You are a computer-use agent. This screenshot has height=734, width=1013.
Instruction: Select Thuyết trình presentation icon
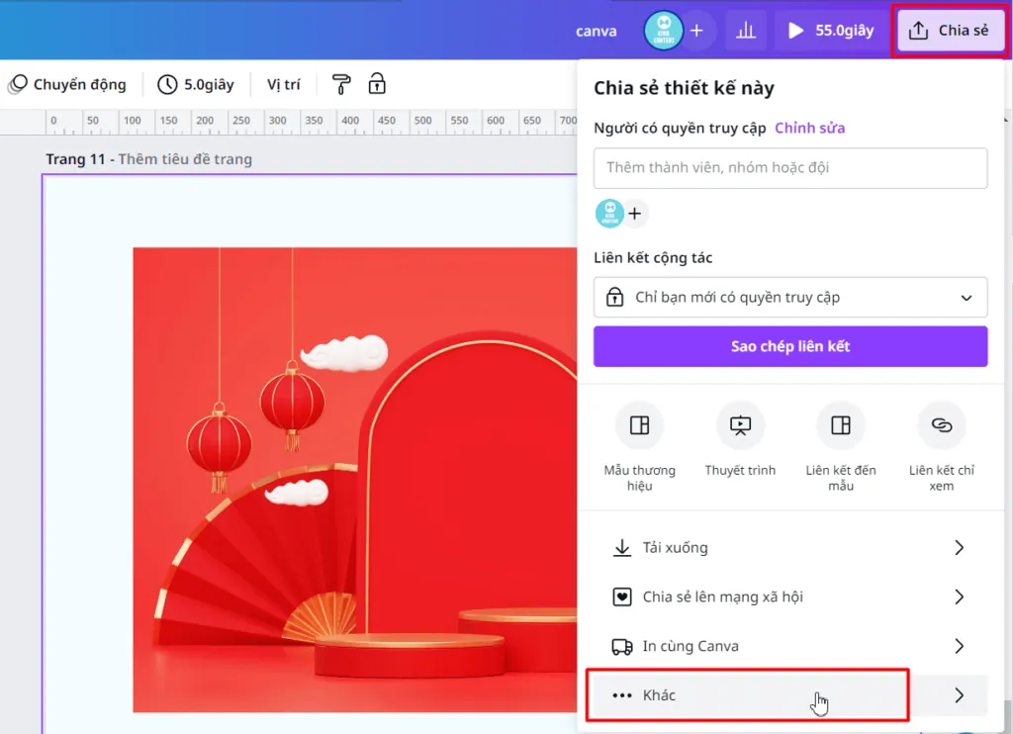[x=740, y=425]
